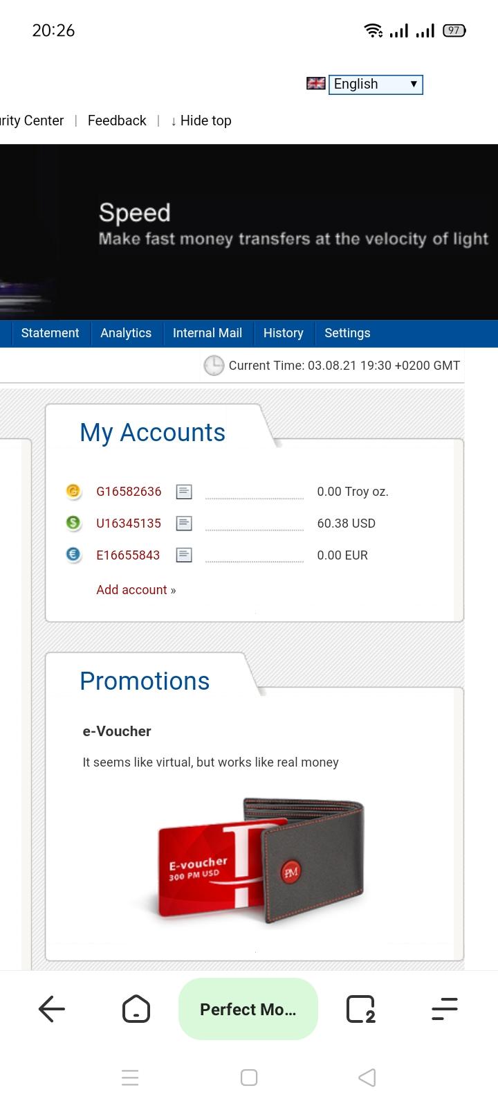Open the History tab
The image size is (498, 1108).
[x=284, y=333]
